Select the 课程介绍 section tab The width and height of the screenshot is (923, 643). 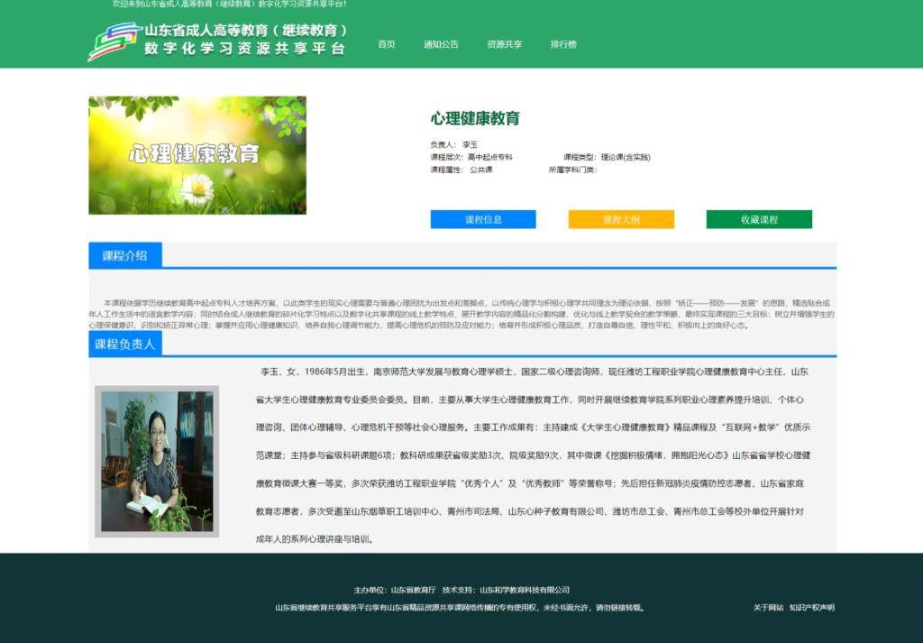click(x=124, y=255)
